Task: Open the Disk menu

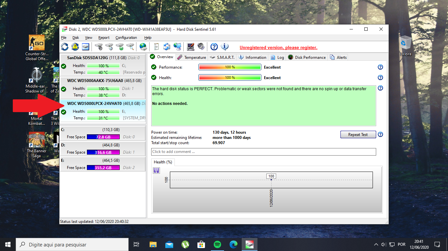Action: [76, 38]
